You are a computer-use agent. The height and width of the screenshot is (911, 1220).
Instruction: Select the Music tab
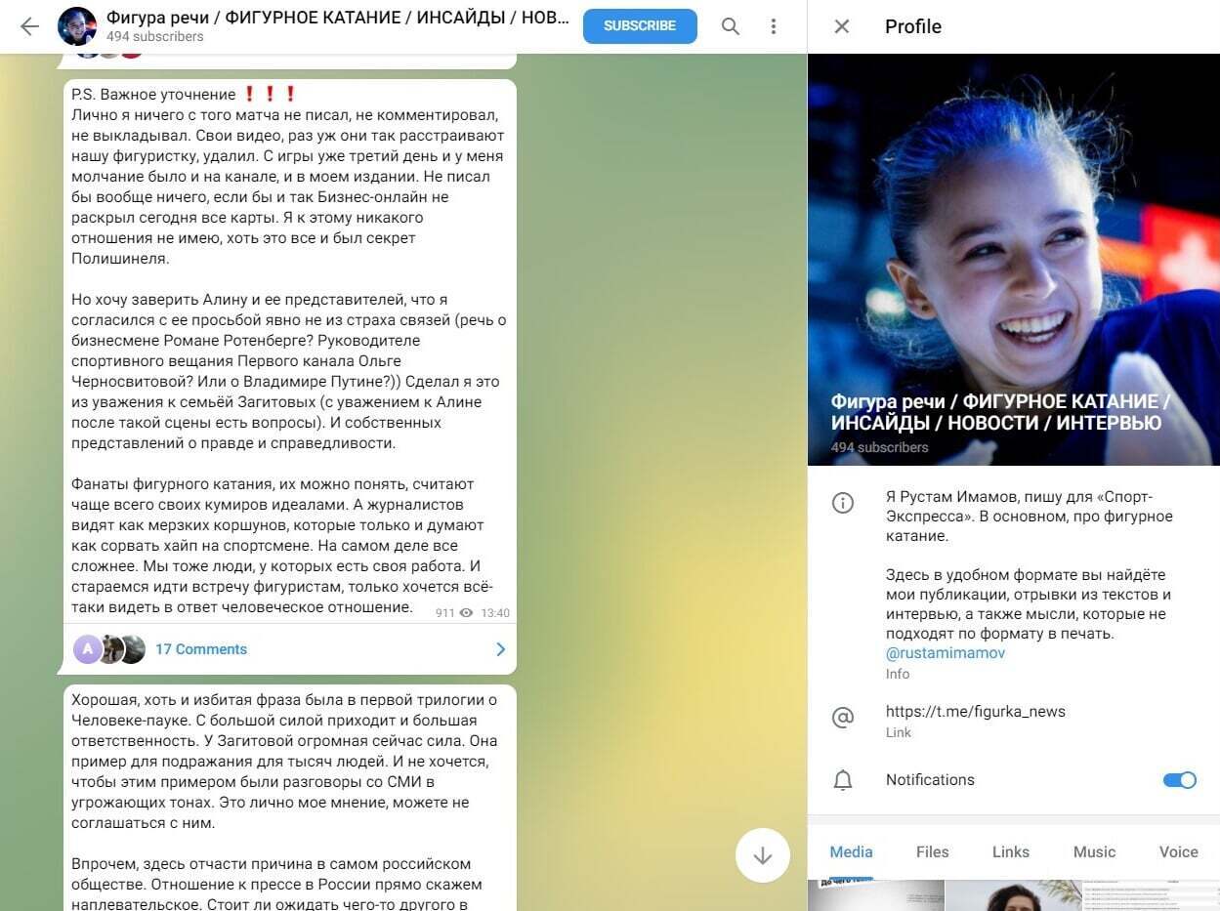[x=1094, y=851]
